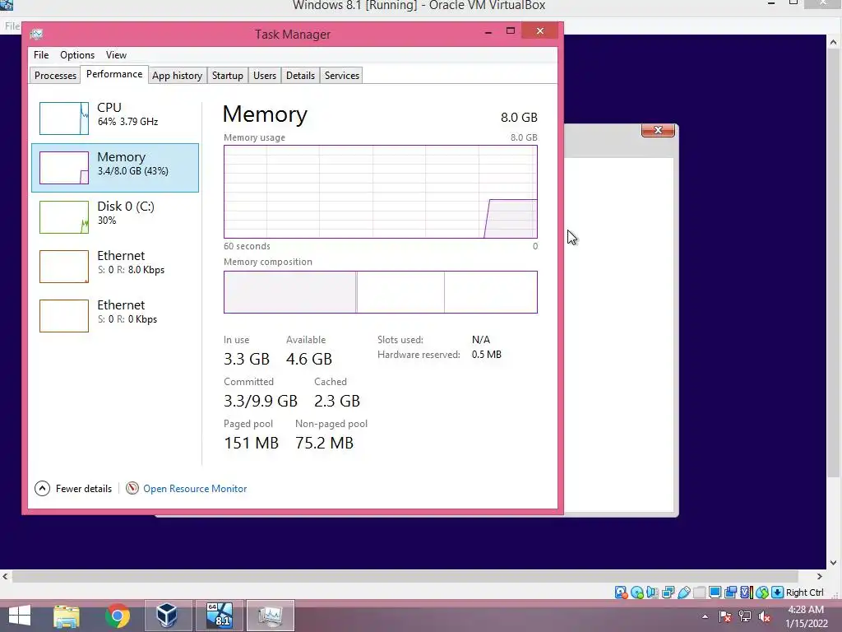Switch to the Users tab
Viewport: 842px width, 632px height.
265,75
